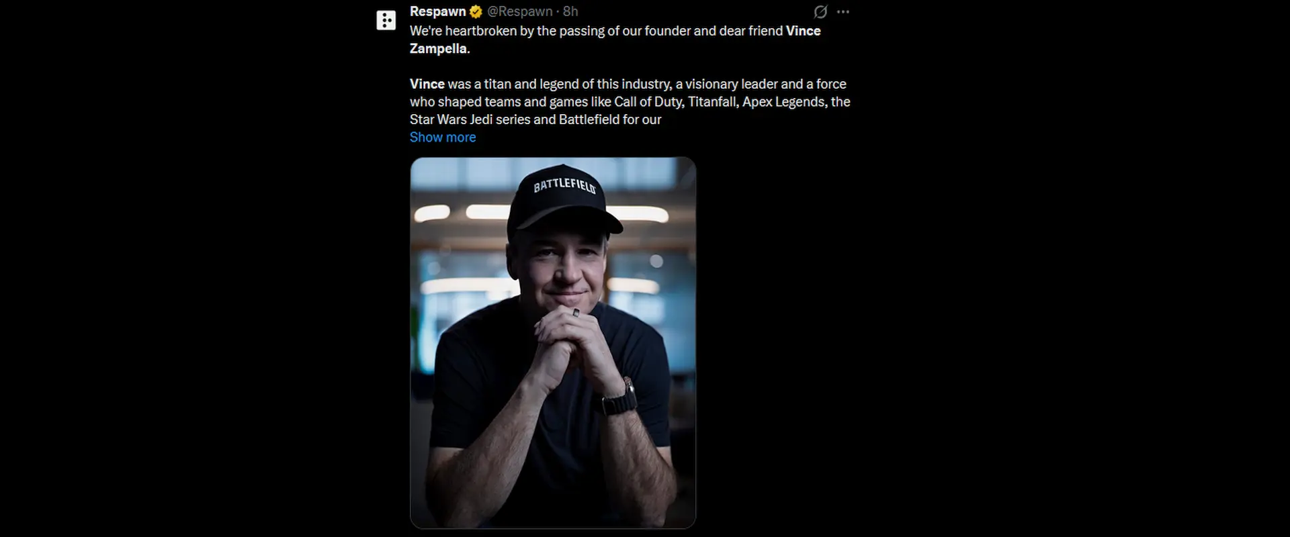
Task: Click the ring on the clasped hands
Action: pos(576,313)
